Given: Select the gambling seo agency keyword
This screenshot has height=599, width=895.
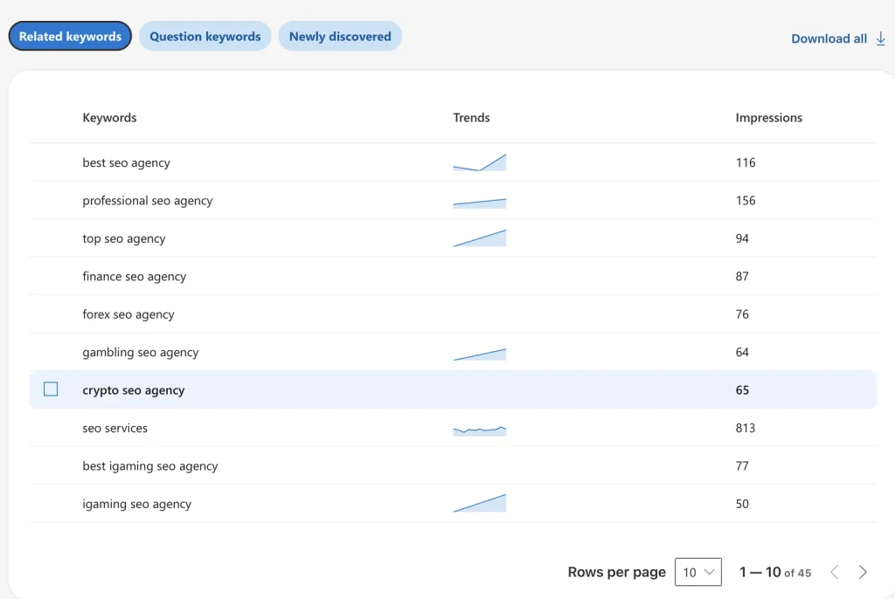Looking at the screenshot, I should 141,352.
